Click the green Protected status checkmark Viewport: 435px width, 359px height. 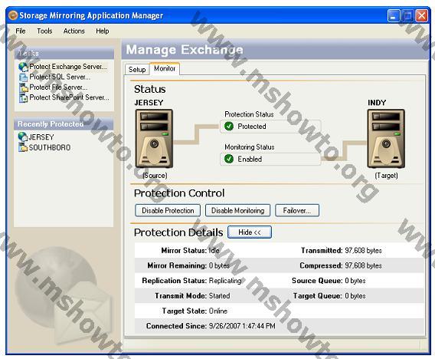(x=229, y=126)
